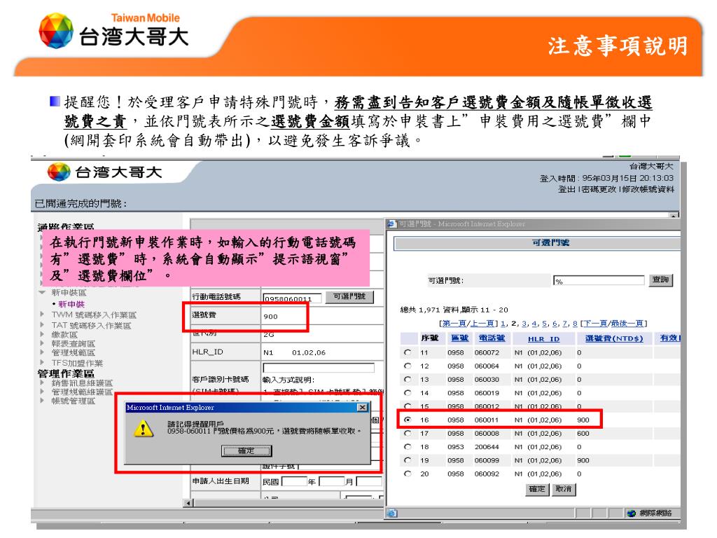
Task: Go to page 3 in pagination links
Action: click(524, 324)
